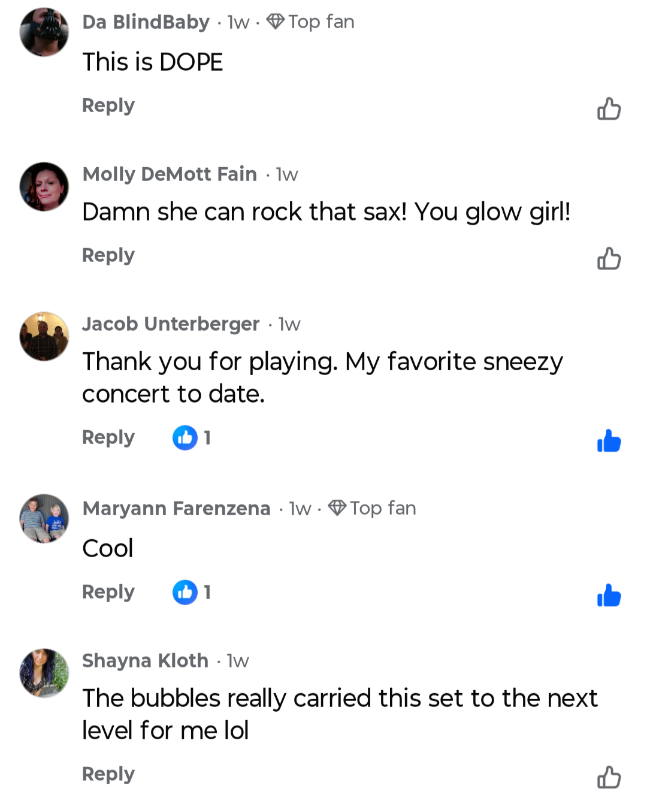This screenshot has width=647, height=810.
Task: Like Shayna Kloth's bubbles comment
Action: click(609, 778)
